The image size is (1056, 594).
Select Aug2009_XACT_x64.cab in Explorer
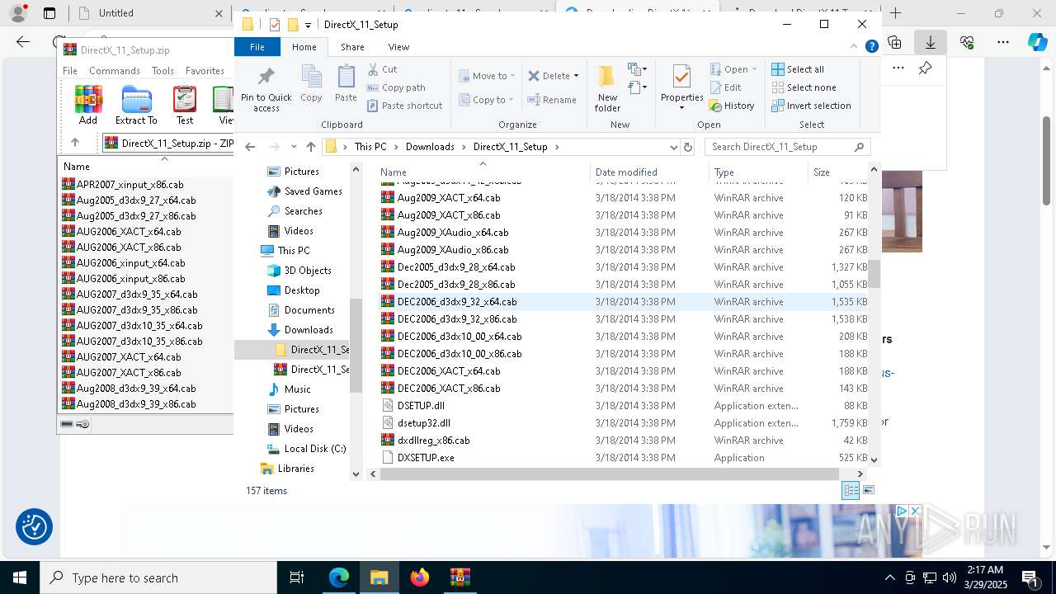449,198
